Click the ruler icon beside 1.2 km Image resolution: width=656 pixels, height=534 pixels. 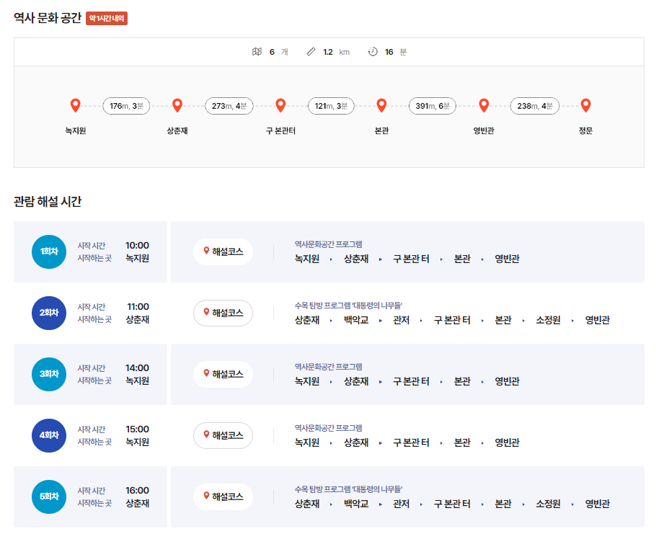(x=310, y=51)
